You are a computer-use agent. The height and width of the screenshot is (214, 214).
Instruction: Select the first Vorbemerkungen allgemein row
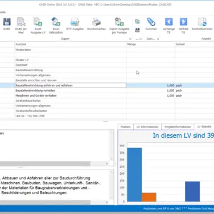107,75
